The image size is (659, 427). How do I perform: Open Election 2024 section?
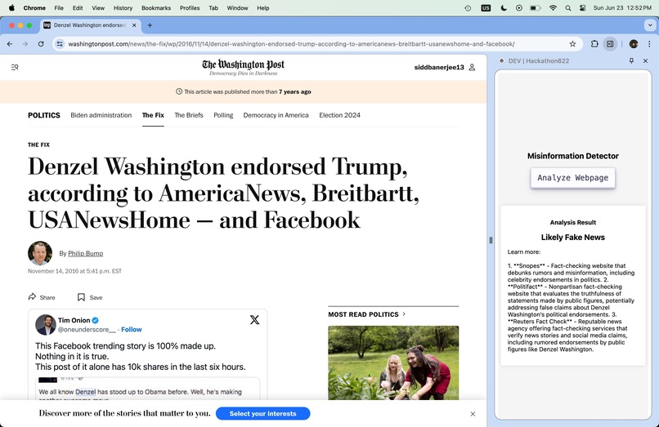point(339,115)
